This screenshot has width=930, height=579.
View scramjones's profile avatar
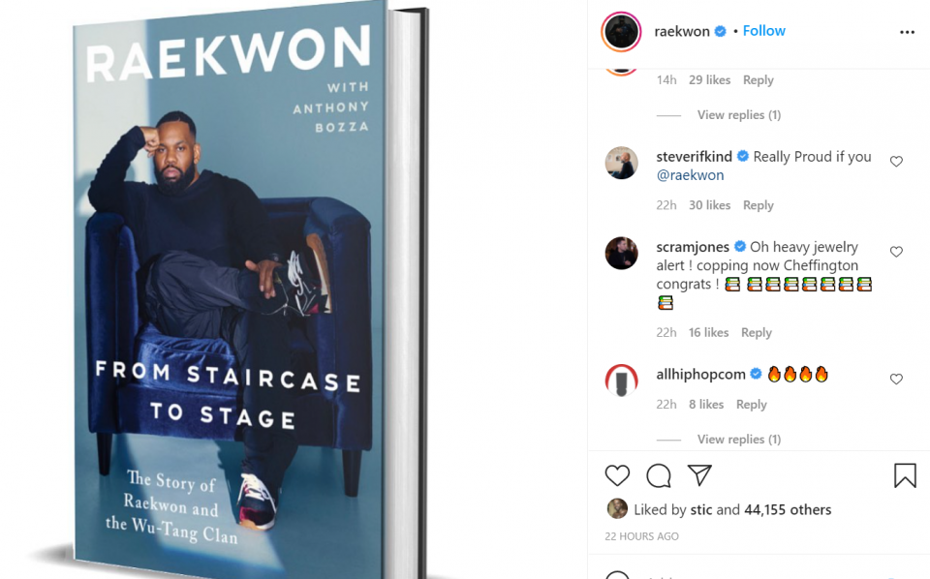click(x=621, y=253)
